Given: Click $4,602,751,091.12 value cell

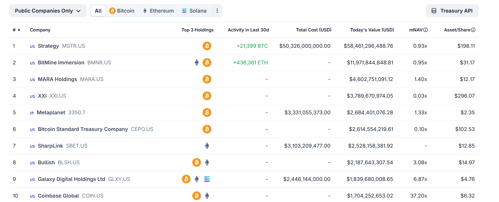Looking at the screenshot, I should 371,79.
